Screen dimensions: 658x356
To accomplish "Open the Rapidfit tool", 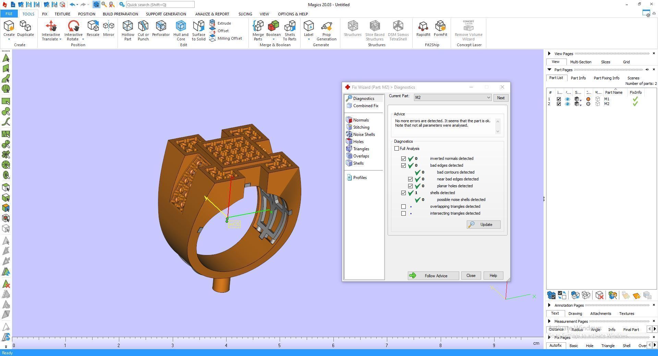I will click(x=423, y=28).
